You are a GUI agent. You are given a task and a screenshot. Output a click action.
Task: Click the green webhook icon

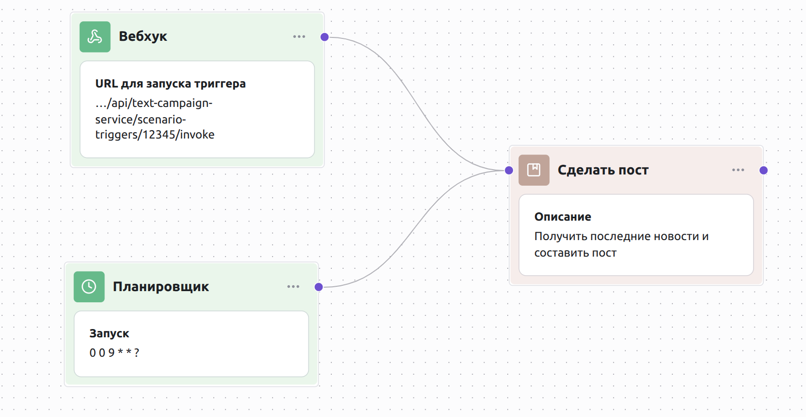click(x=95, y=37)
